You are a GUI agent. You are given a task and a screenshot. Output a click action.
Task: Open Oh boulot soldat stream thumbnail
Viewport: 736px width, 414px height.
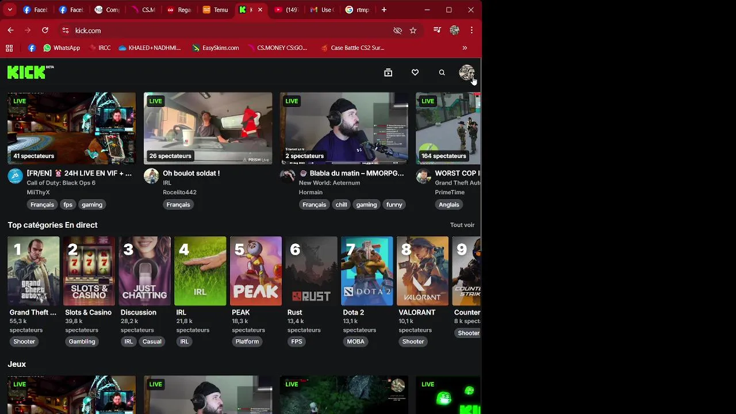pos(208,128)
